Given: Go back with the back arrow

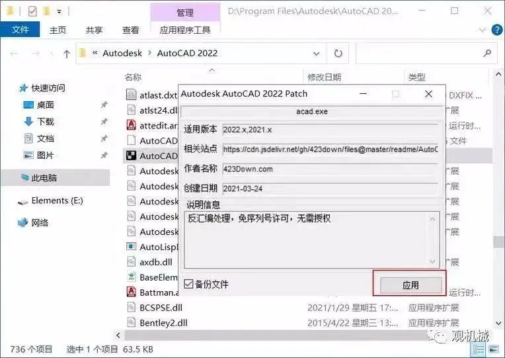Looking at the screenshot, I should [14, 54].
